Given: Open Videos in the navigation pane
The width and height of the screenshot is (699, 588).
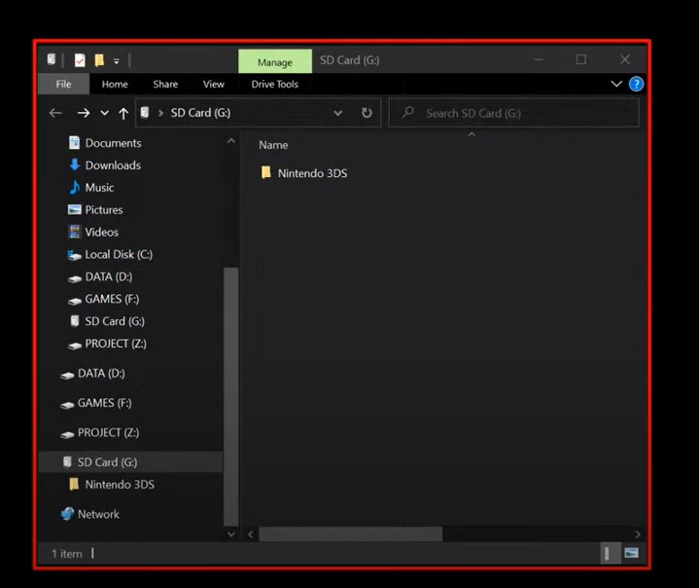Looking at the screenshot, I should [x=93, y=232].
